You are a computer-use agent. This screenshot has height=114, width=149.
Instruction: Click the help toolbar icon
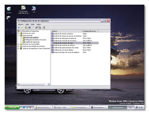[x=44, y=28]
